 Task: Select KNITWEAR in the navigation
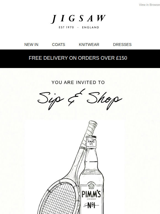[89, 45]
